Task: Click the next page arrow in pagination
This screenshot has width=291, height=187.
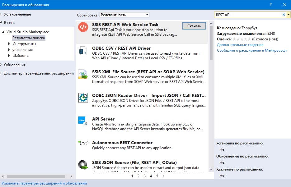Action: (163, 176)
